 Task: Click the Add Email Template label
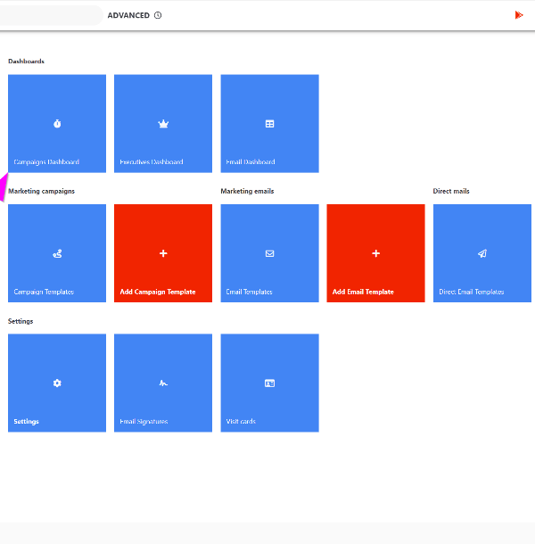click(x=363, y=292)
